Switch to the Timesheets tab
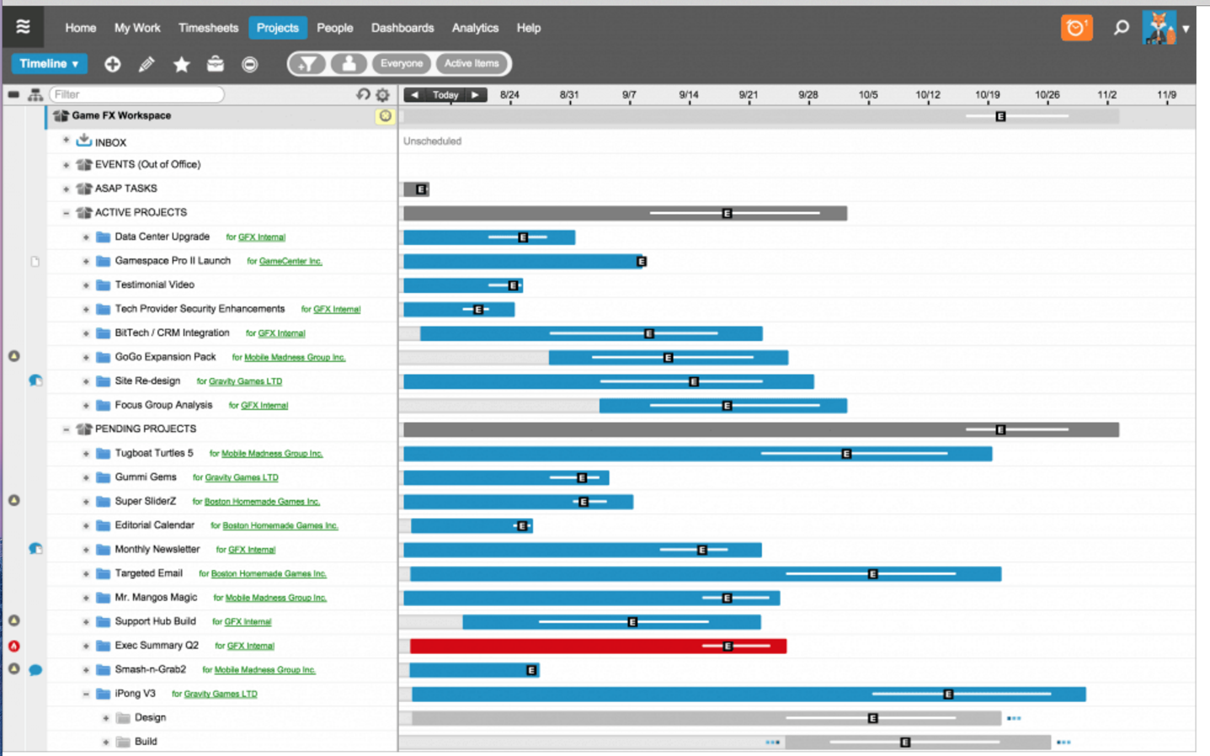The height and width of the screenshot is (756, 1210). (x=208, y=28)
